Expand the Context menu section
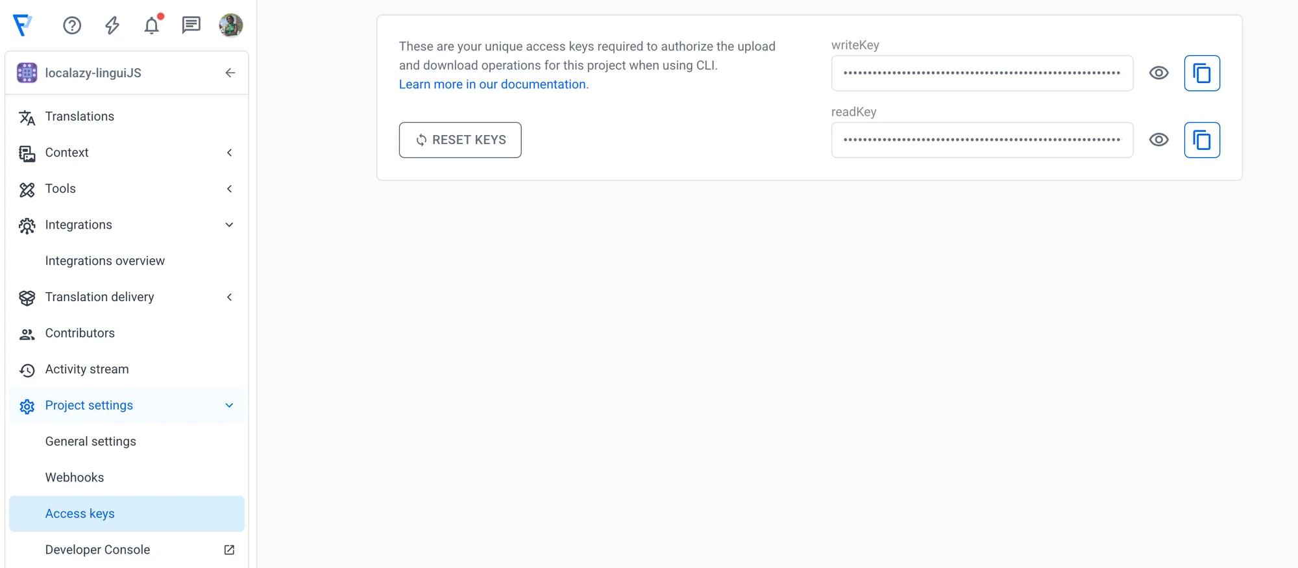Screen dimensions: 1298x568 click(x=229, y=153)
